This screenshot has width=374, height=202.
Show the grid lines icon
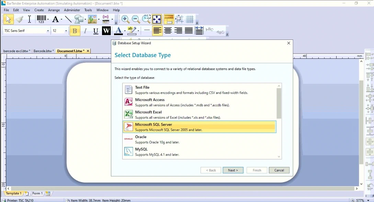[190, 19]
